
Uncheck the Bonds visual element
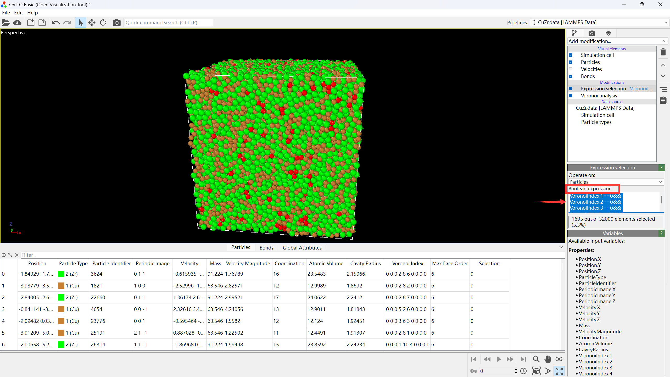click(x=571, y=76)
